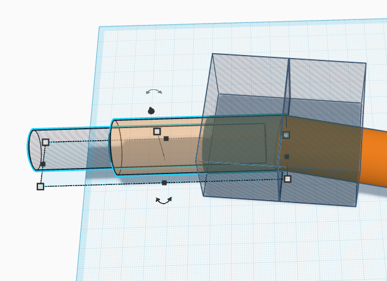Image resolution: width=387 pixels, height=281 pixels.
Task: Select the black cone lift handle
Action: click(x=151, y=111)
